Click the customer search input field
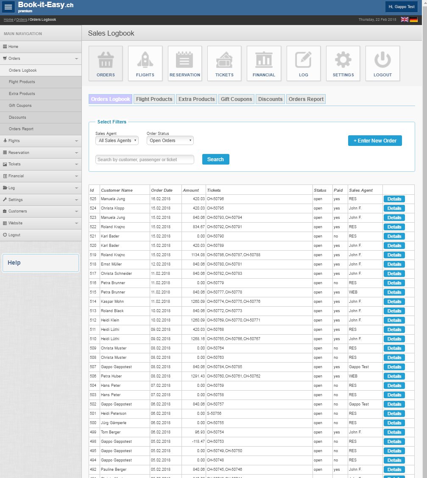Screen dimensions: 427x478 [x=145, y=159]
